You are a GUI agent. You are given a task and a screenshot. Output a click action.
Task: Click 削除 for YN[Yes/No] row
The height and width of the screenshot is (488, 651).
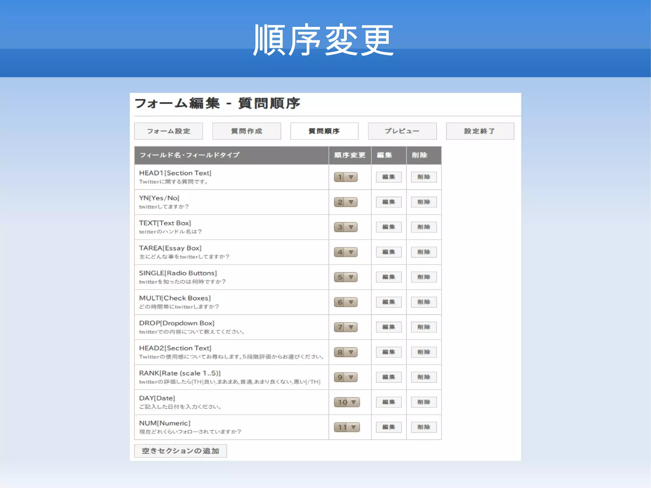[x=424, y=202]
